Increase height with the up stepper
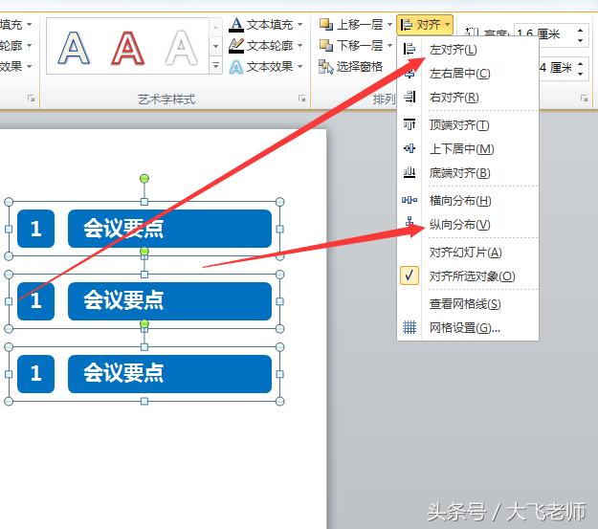This screenshot has height=529, width=598. (x=581, y=31)
